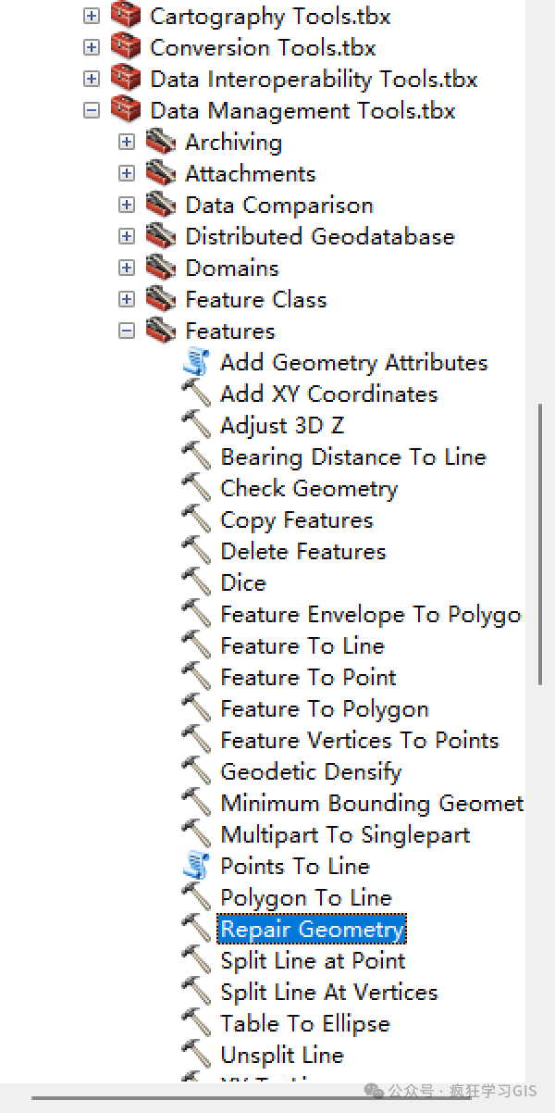Click the Repair Geometry hammer icon
This screenshot has height=1113, width=555.
pos(196,929)
